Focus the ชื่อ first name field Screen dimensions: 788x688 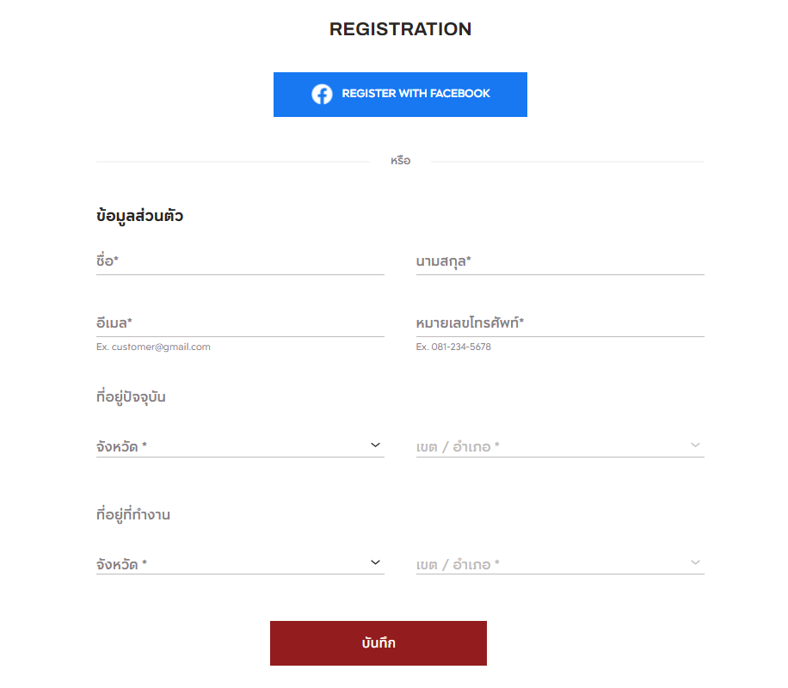pos(240,261)
